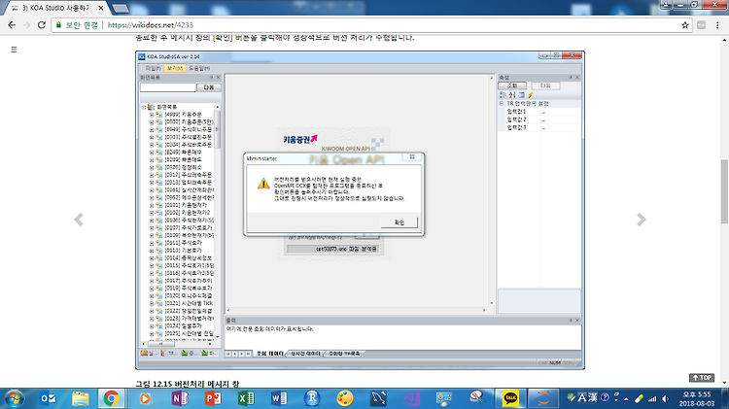Click the 조회 button in the properties panel
The image size is (729, 409).
tap(512, 85)
